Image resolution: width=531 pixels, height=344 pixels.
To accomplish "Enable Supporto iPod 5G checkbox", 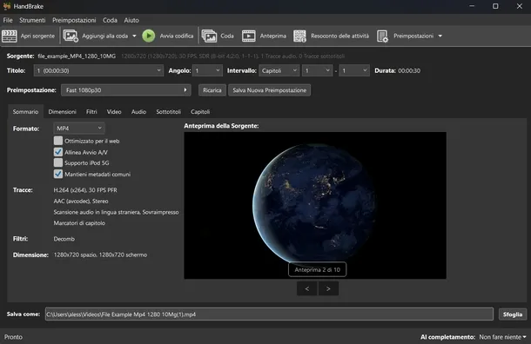I will click(x=58, y=162).
